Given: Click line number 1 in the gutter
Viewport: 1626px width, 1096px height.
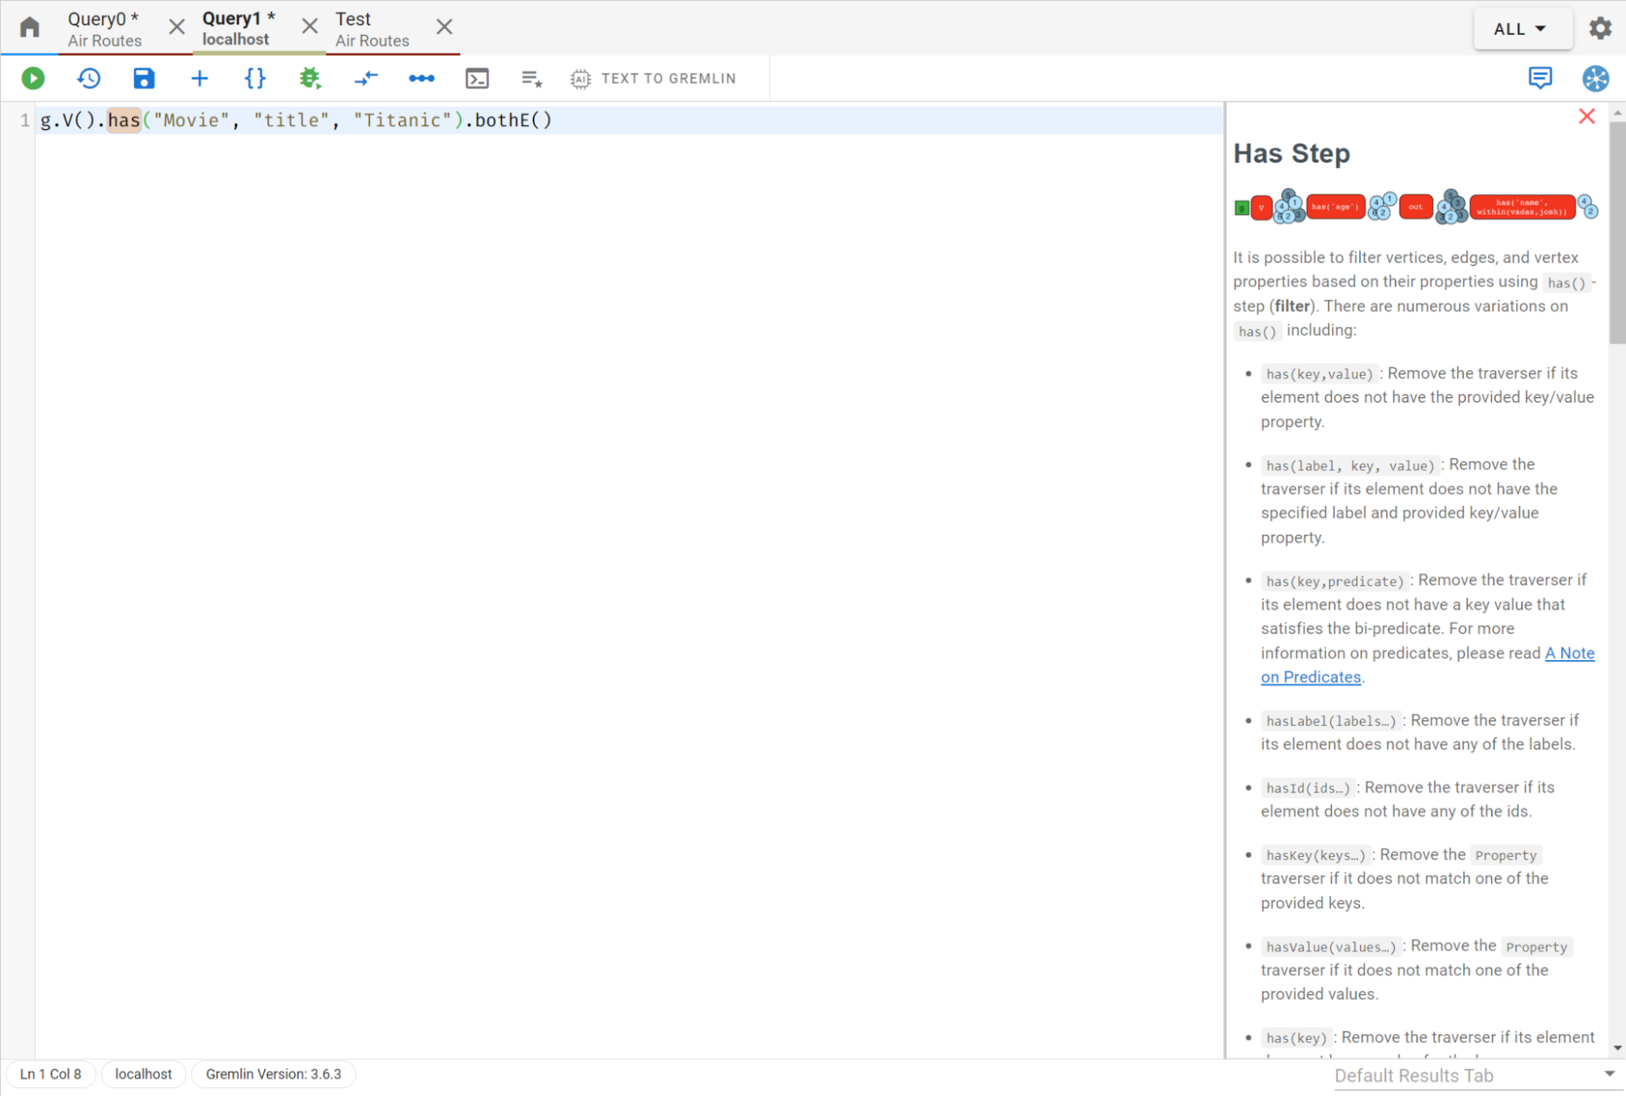Looking at the screenshot, I should click(25, 120).
